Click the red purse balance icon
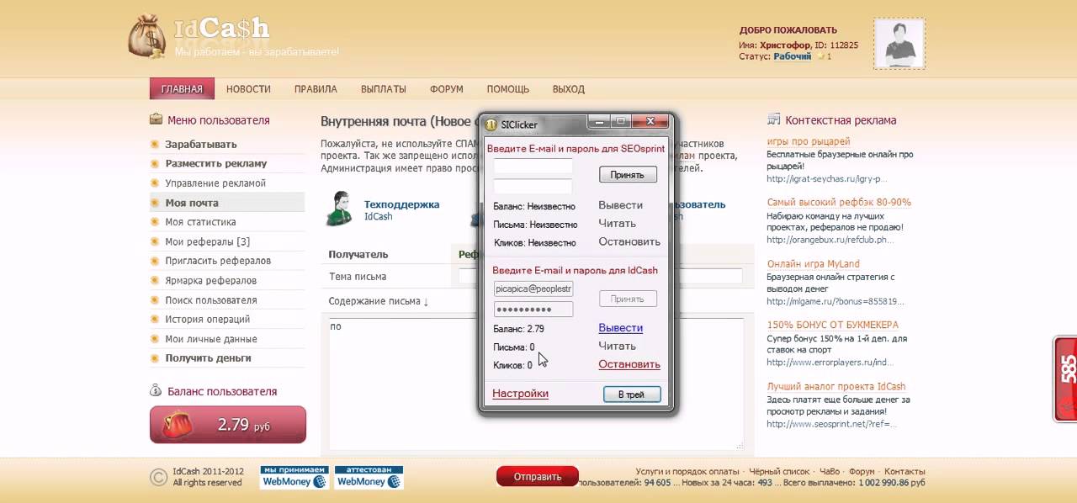This screenshot has height=503, width=1077. click(x=179, y=422)
